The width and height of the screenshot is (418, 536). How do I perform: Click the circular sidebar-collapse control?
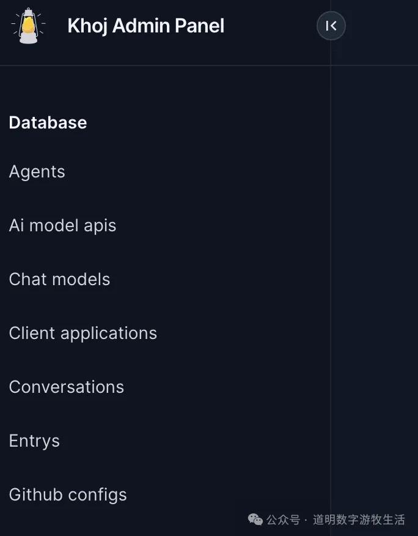tap(331, 26)
